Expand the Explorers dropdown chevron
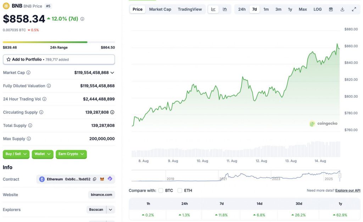 [x=111, y=210]
